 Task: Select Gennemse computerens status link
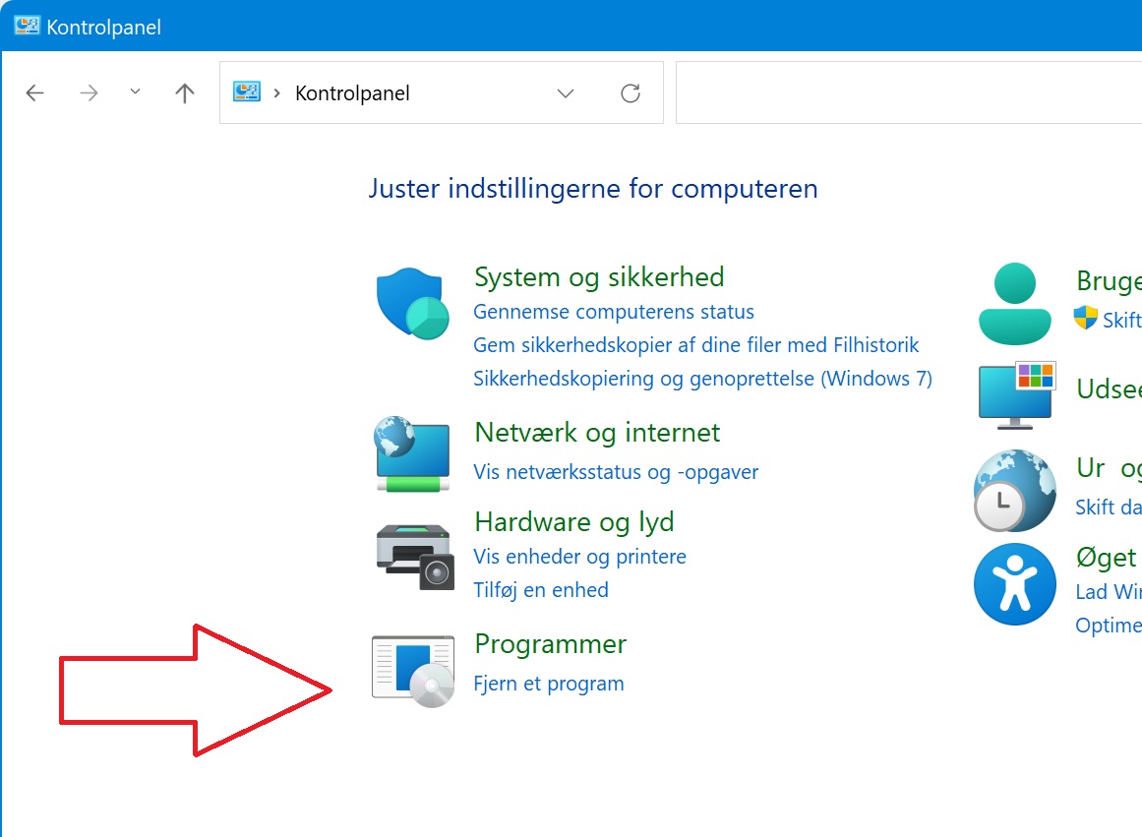click(613, 312)
